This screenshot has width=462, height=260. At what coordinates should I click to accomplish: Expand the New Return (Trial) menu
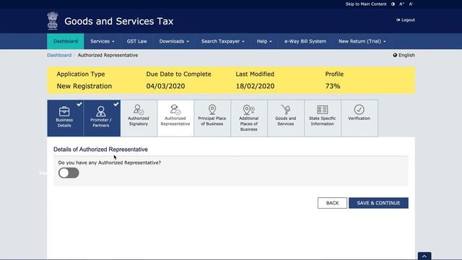click(x=362, y=41)
